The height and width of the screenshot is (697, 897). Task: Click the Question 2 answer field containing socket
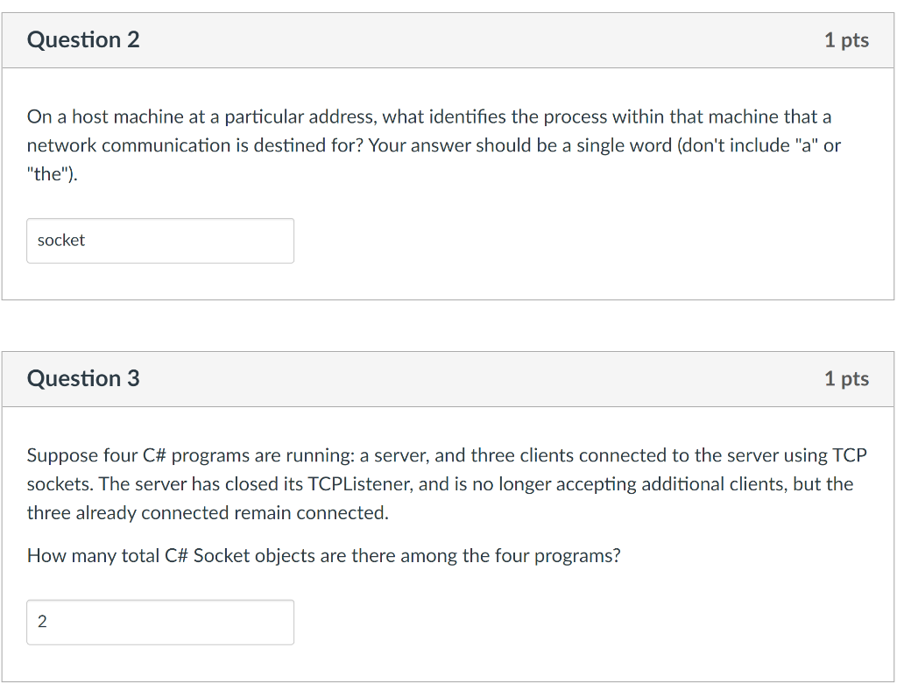coord(160,241)
